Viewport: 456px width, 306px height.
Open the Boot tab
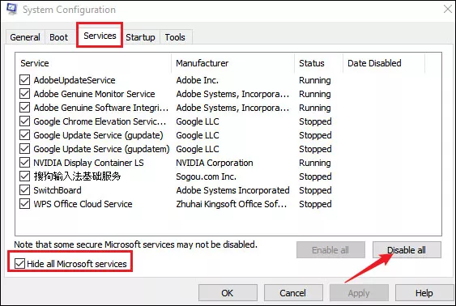tap(59, 37)
